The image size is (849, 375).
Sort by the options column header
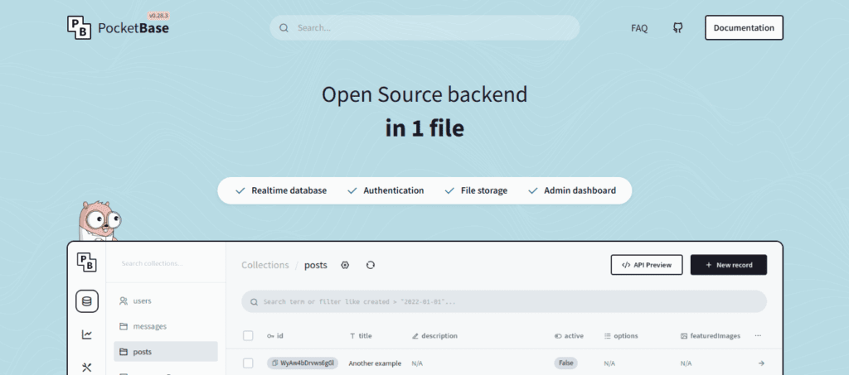coord(621,335)
